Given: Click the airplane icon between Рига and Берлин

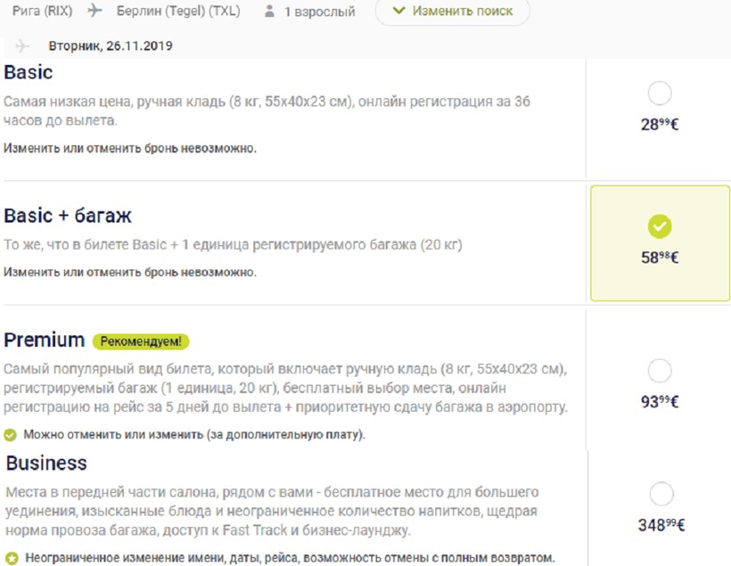Looking at the screenshot, I should click(x=94, y=11).
